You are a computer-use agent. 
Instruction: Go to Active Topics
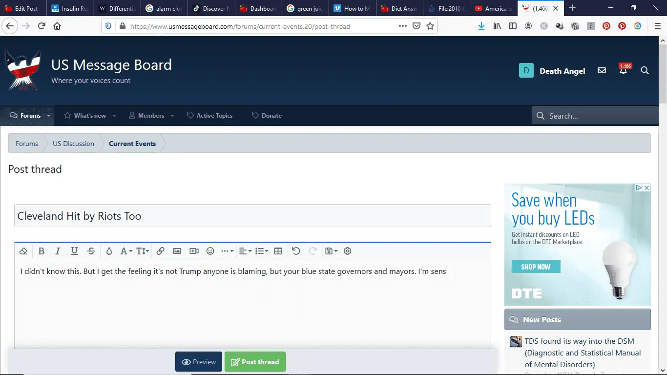point(210,116)
